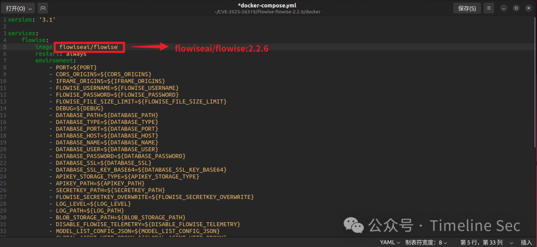
Task: Click the restart: always line
Action: click(61, 54)
